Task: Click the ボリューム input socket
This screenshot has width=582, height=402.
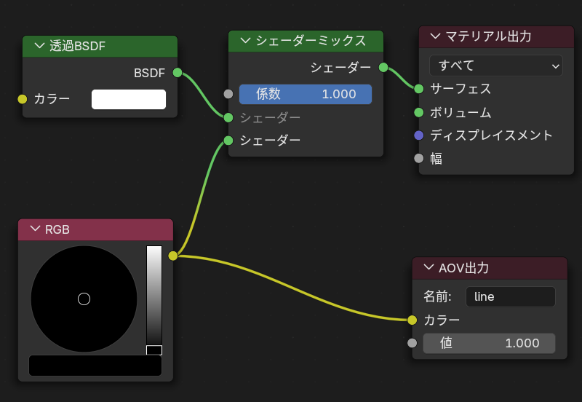Action: click(x=418, y=112)
